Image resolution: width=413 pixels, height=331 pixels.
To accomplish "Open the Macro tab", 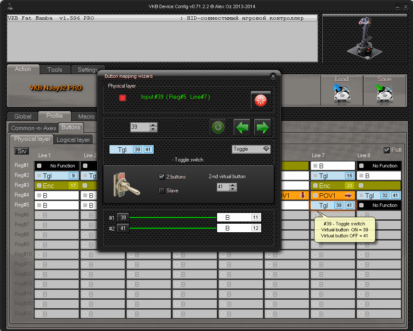I will [x=86, y=116].
